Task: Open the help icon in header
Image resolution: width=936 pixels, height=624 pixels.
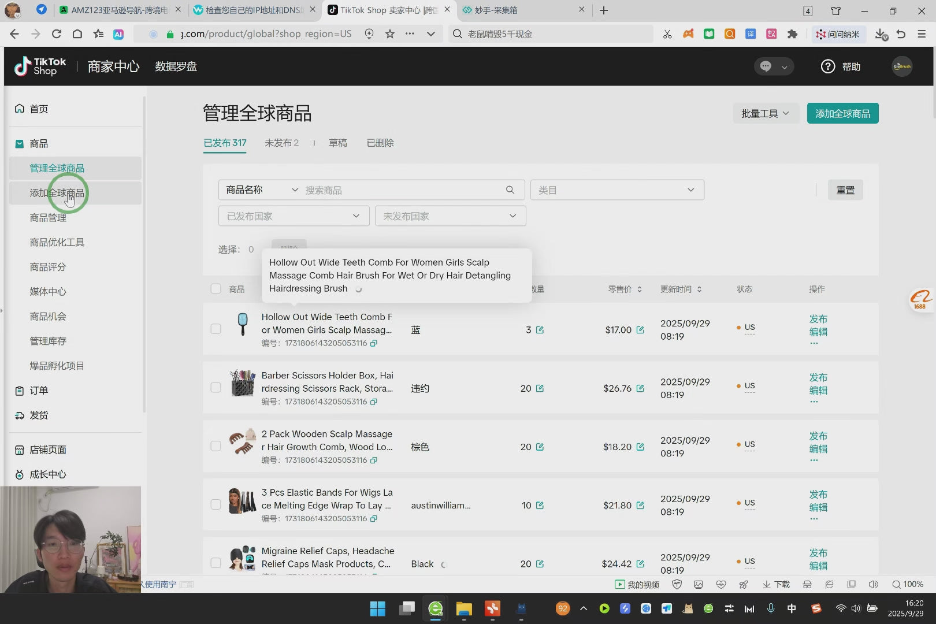Action: [827, 66]
